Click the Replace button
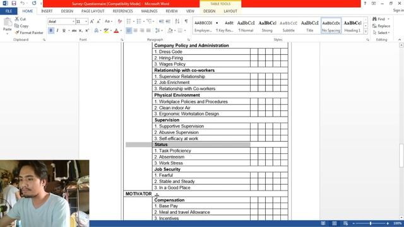 click(381, 26)
